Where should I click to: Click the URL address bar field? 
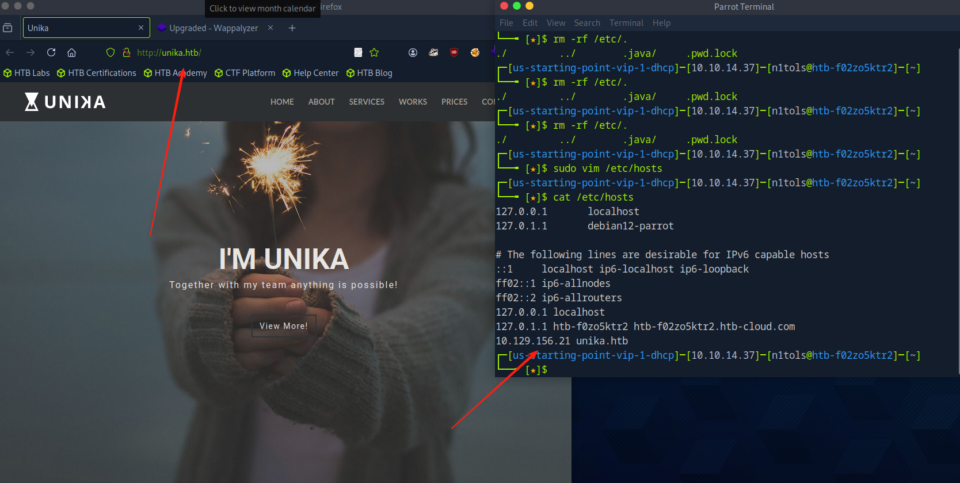[242, 52]
